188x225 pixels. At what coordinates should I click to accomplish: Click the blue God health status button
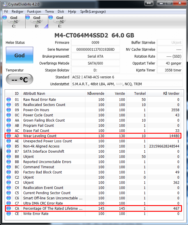(20, 55)
